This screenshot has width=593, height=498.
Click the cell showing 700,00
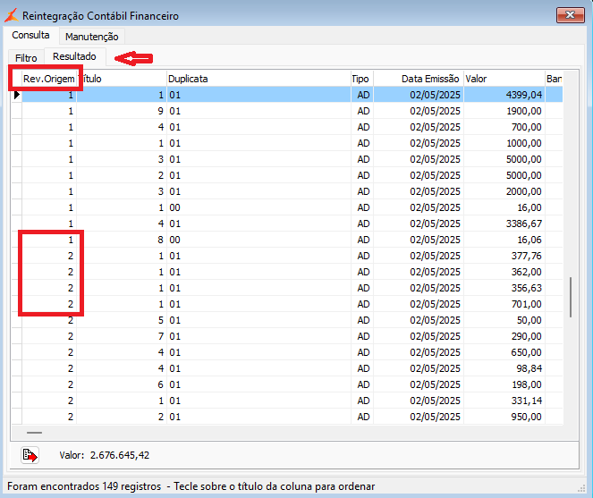pos(504,127)
